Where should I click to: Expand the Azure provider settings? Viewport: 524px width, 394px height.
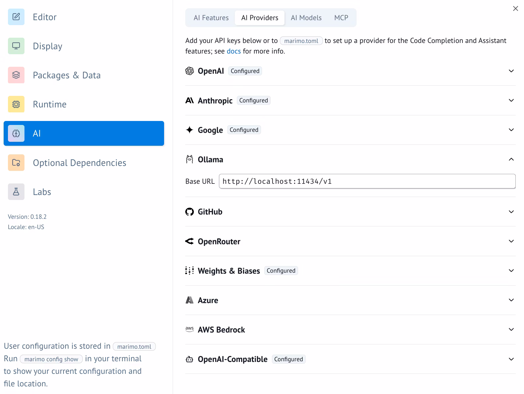click(x=511, y=300)
